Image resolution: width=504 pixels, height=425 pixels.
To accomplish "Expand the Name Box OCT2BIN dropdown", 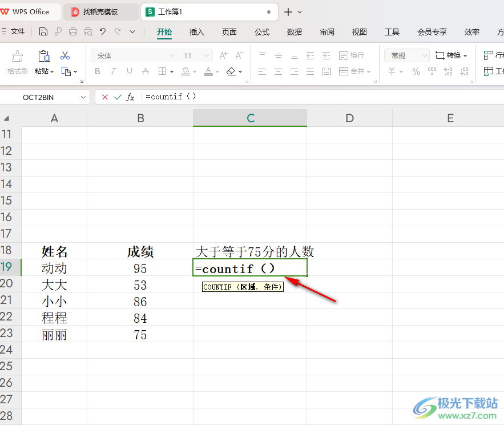I will pyautogui.click(x=83, y=97).
